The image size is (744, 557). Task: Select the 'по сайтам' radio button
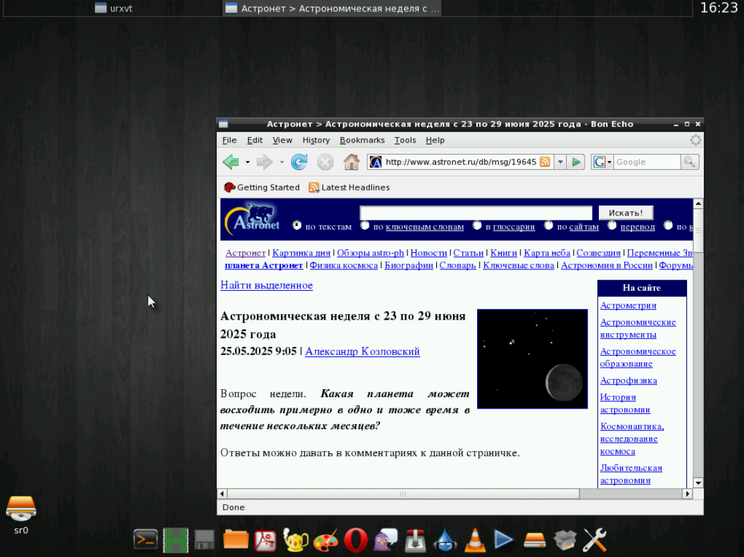[549, 225]
